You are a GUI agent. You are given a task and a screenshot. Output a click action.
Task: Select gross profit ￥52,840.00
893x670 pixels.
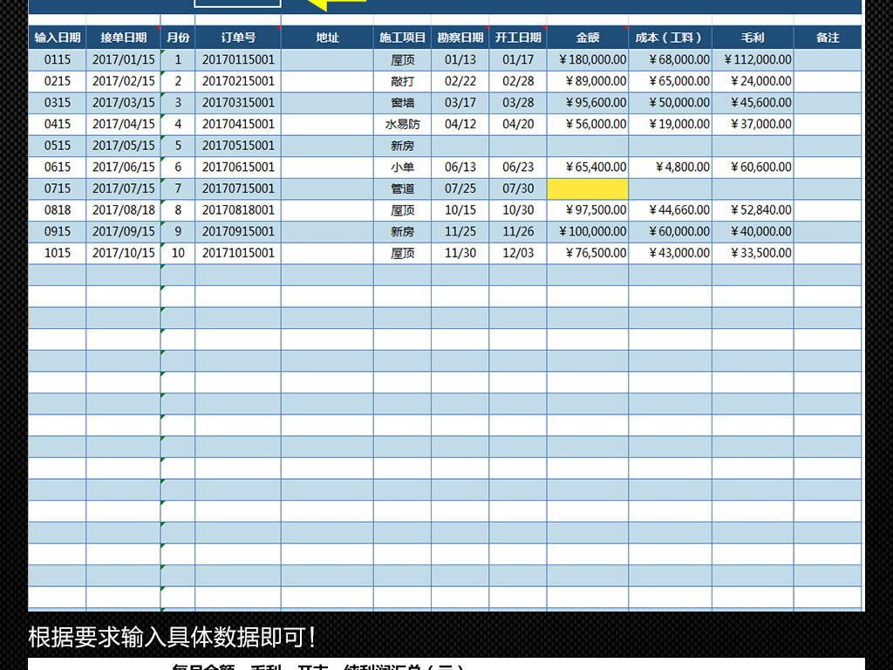(x=753, y=210)
